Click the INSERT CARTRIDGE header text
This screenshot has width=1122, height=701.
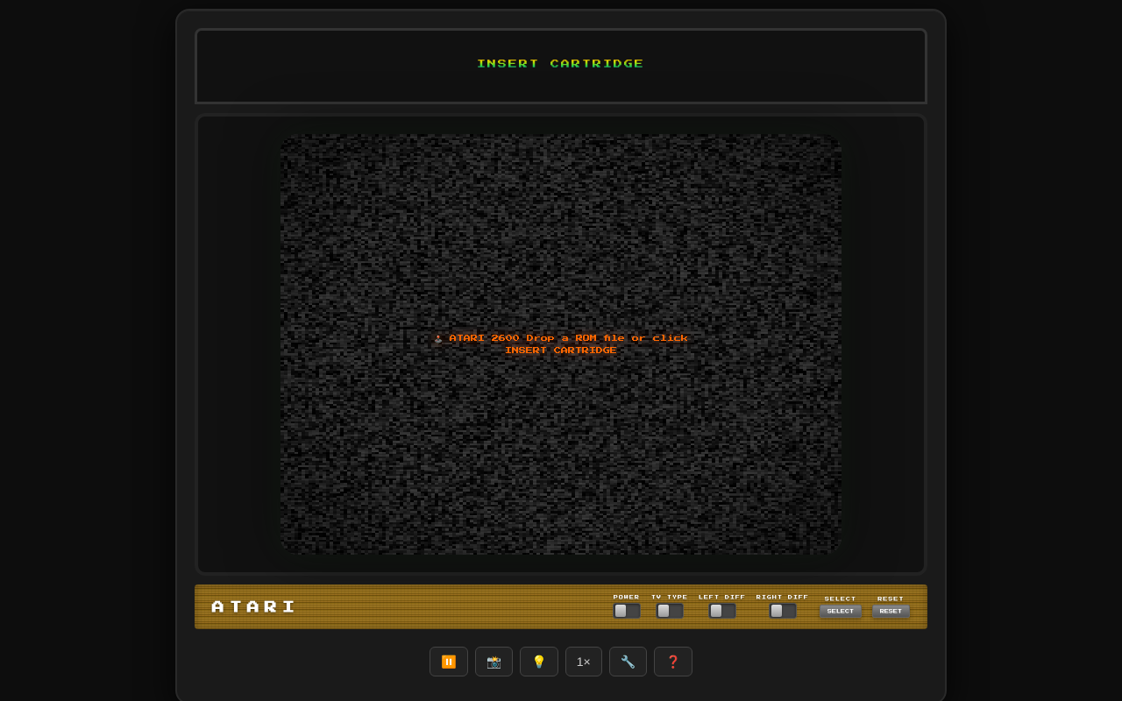click(x=560, y=63)
